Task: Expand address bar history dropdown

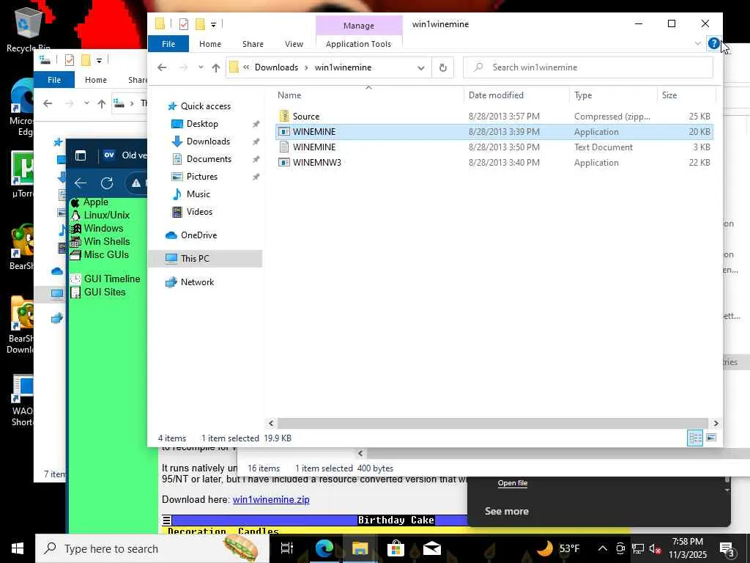Action: 421,67
